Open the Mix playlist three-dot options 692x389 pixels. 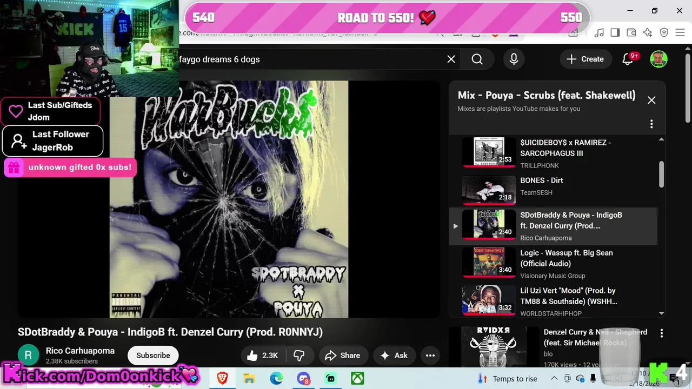(x=651, y=124)
